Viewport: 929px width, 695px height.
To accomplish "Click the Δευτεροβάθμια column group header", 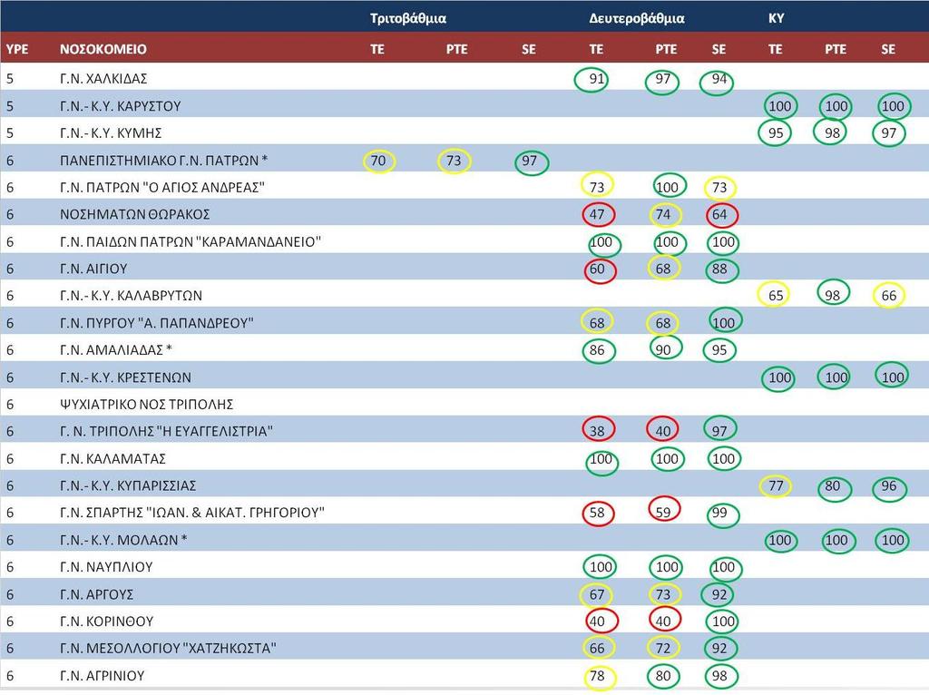I will (x=637, y=18).
